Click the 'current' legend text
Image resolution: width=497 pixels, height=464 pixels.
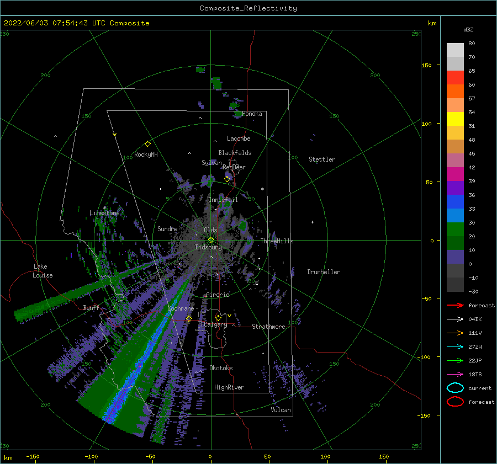(x=479, y=388)
